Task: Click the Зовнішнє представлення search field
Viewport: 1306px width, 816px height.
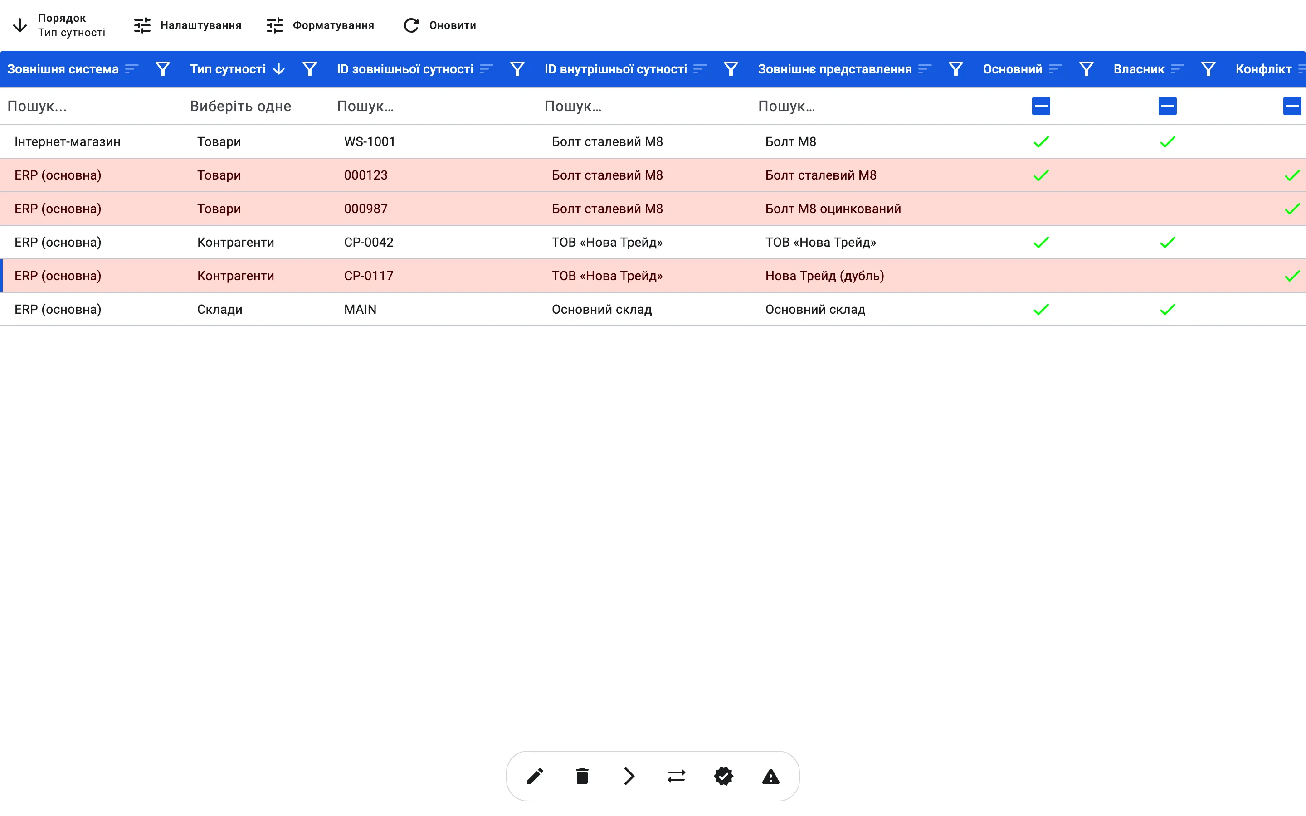Action: 863,107
